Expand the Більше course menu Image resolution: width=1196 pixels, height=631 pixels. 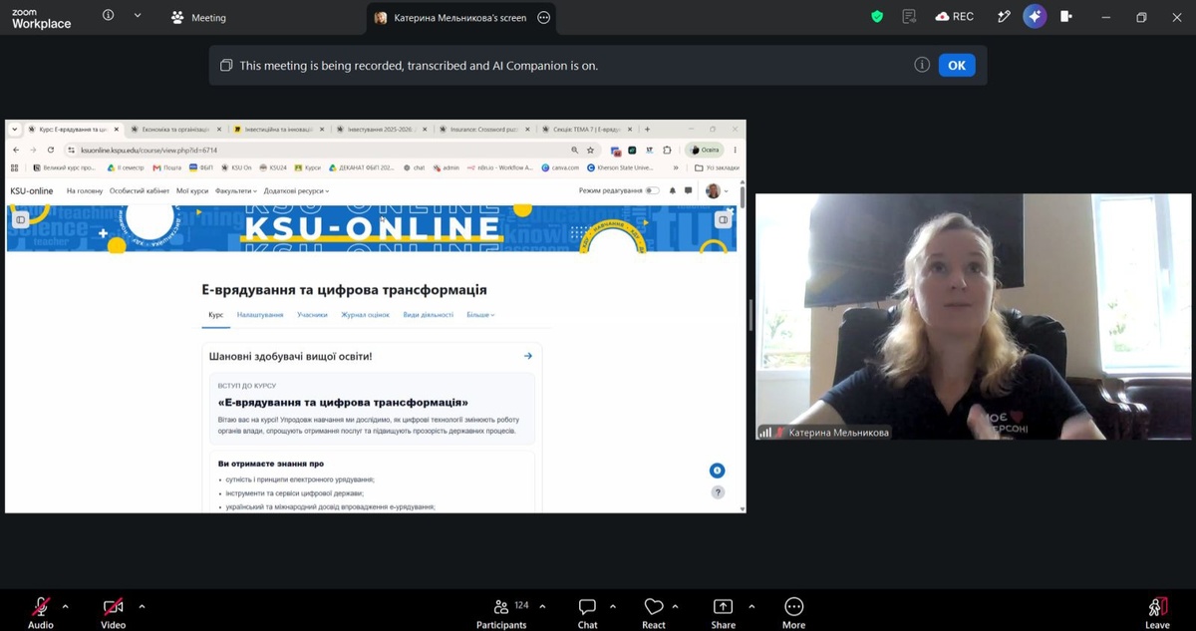[x=480, y=315]
